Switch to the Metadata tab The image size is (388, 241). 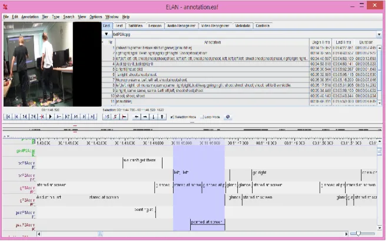tap(243, 26)
